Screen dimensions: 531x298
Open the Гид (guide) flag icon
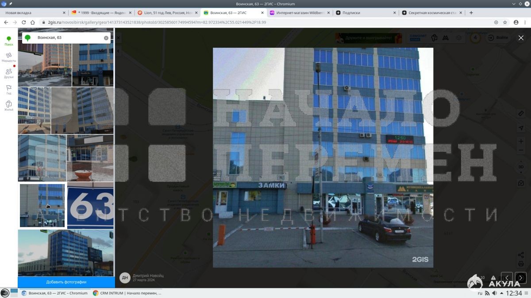8,90
